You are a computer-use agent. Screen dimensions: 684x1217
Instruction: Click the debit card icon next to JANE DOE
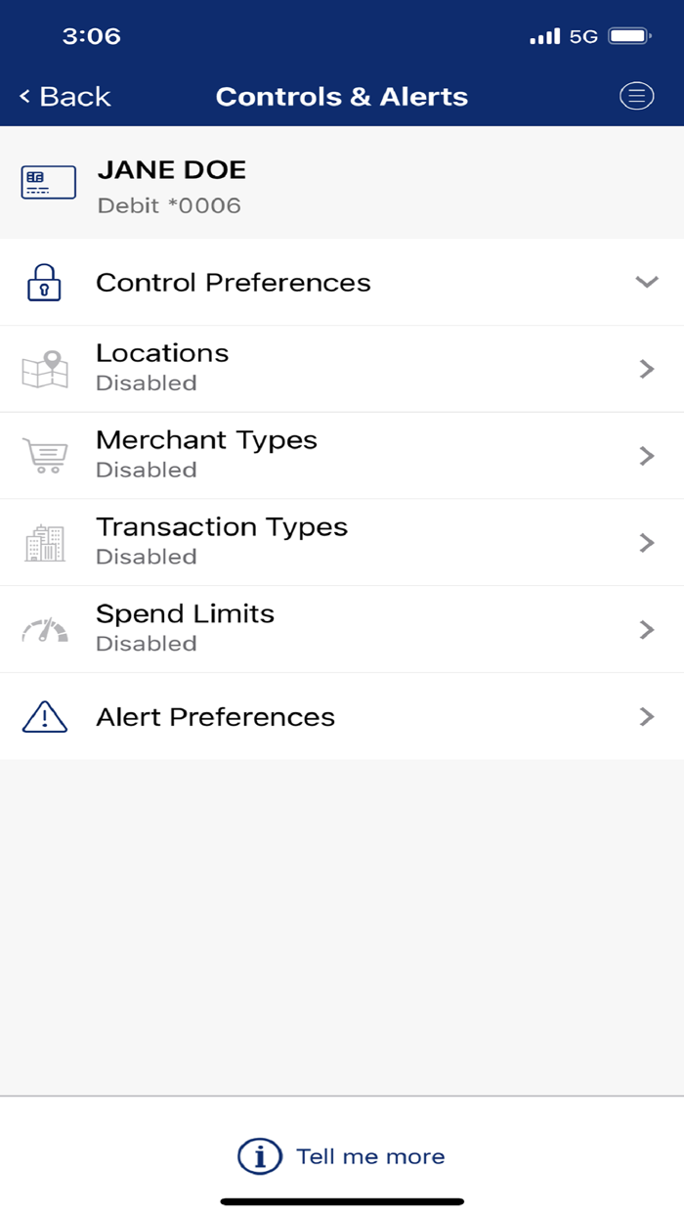[47, 182]
